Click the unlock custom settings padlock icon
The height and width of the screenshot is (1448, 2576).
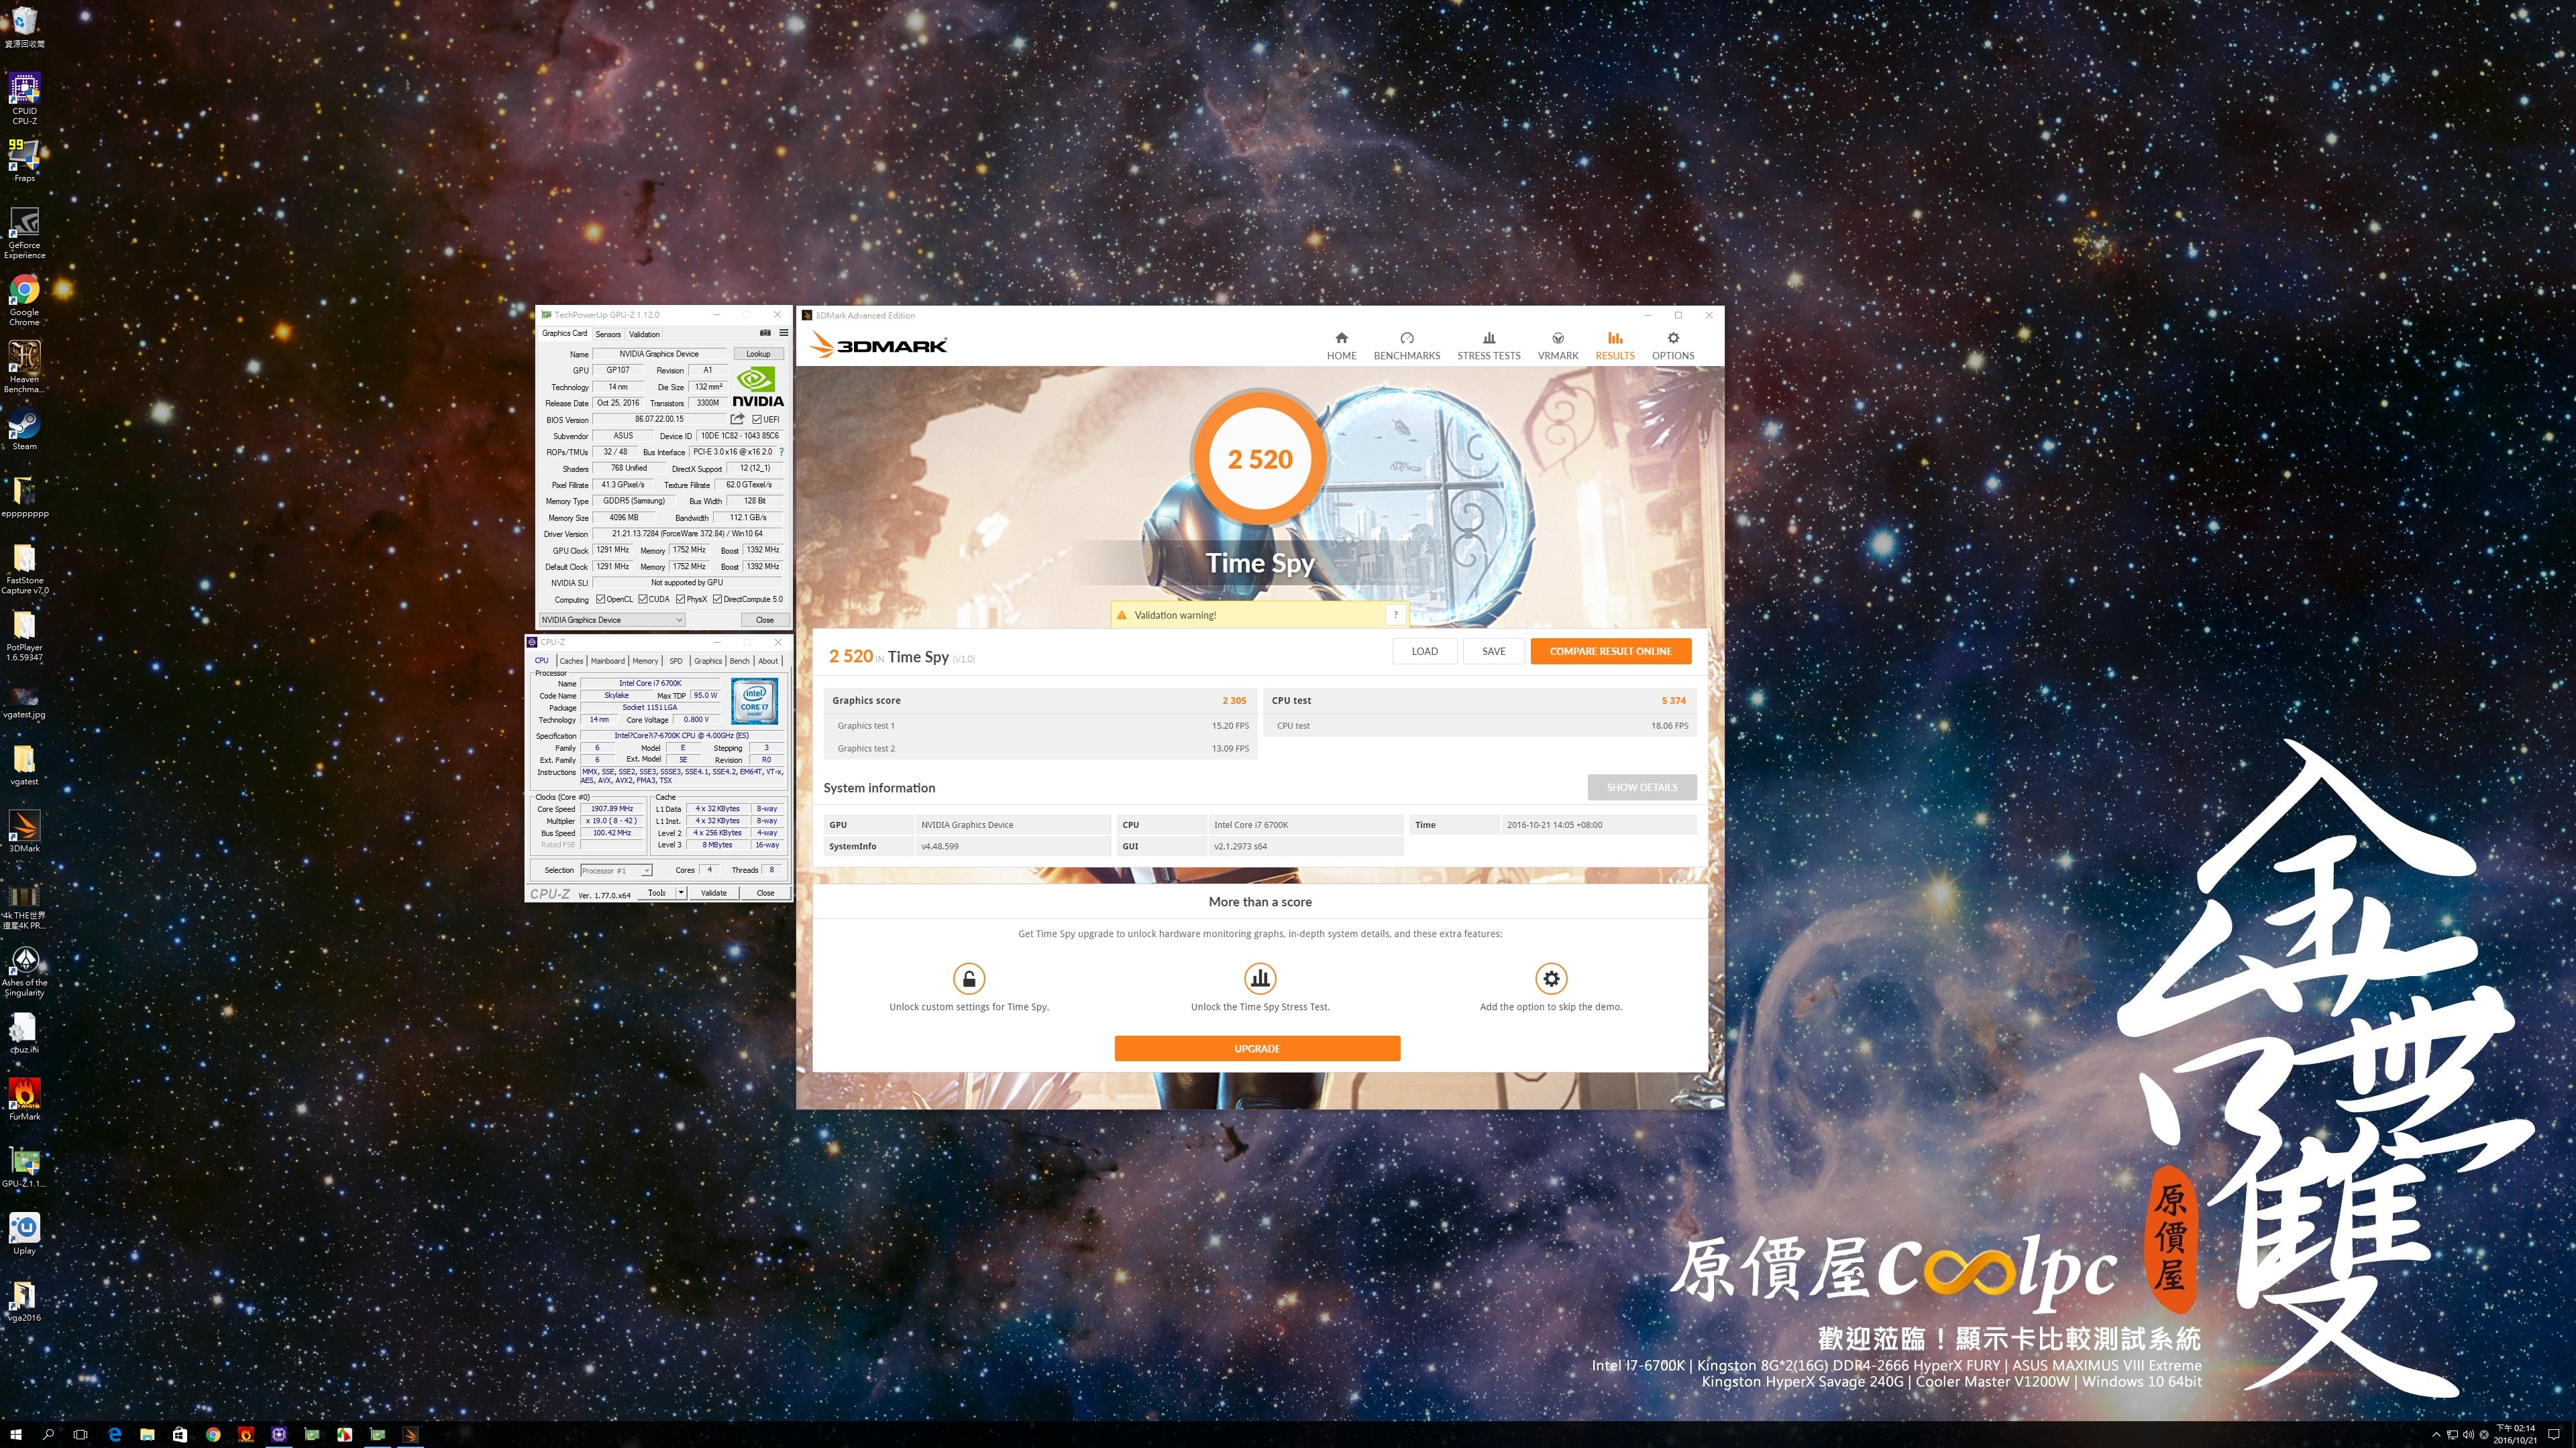point(968,977)
